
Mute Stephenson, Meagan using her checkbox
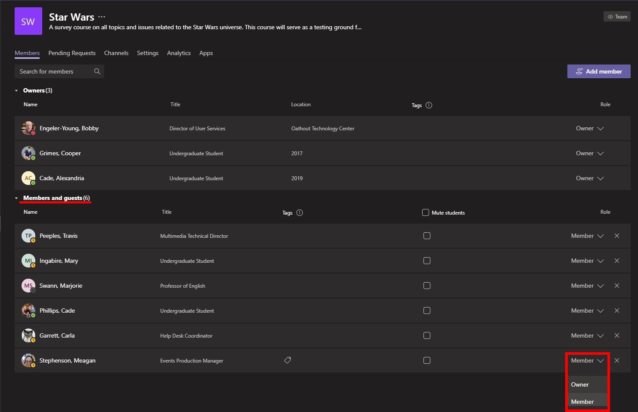coord(427,360)
